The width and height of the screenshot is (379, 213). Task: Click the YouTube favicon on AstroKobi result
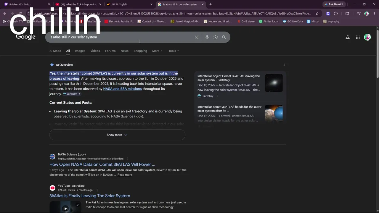tap(52, 188)
